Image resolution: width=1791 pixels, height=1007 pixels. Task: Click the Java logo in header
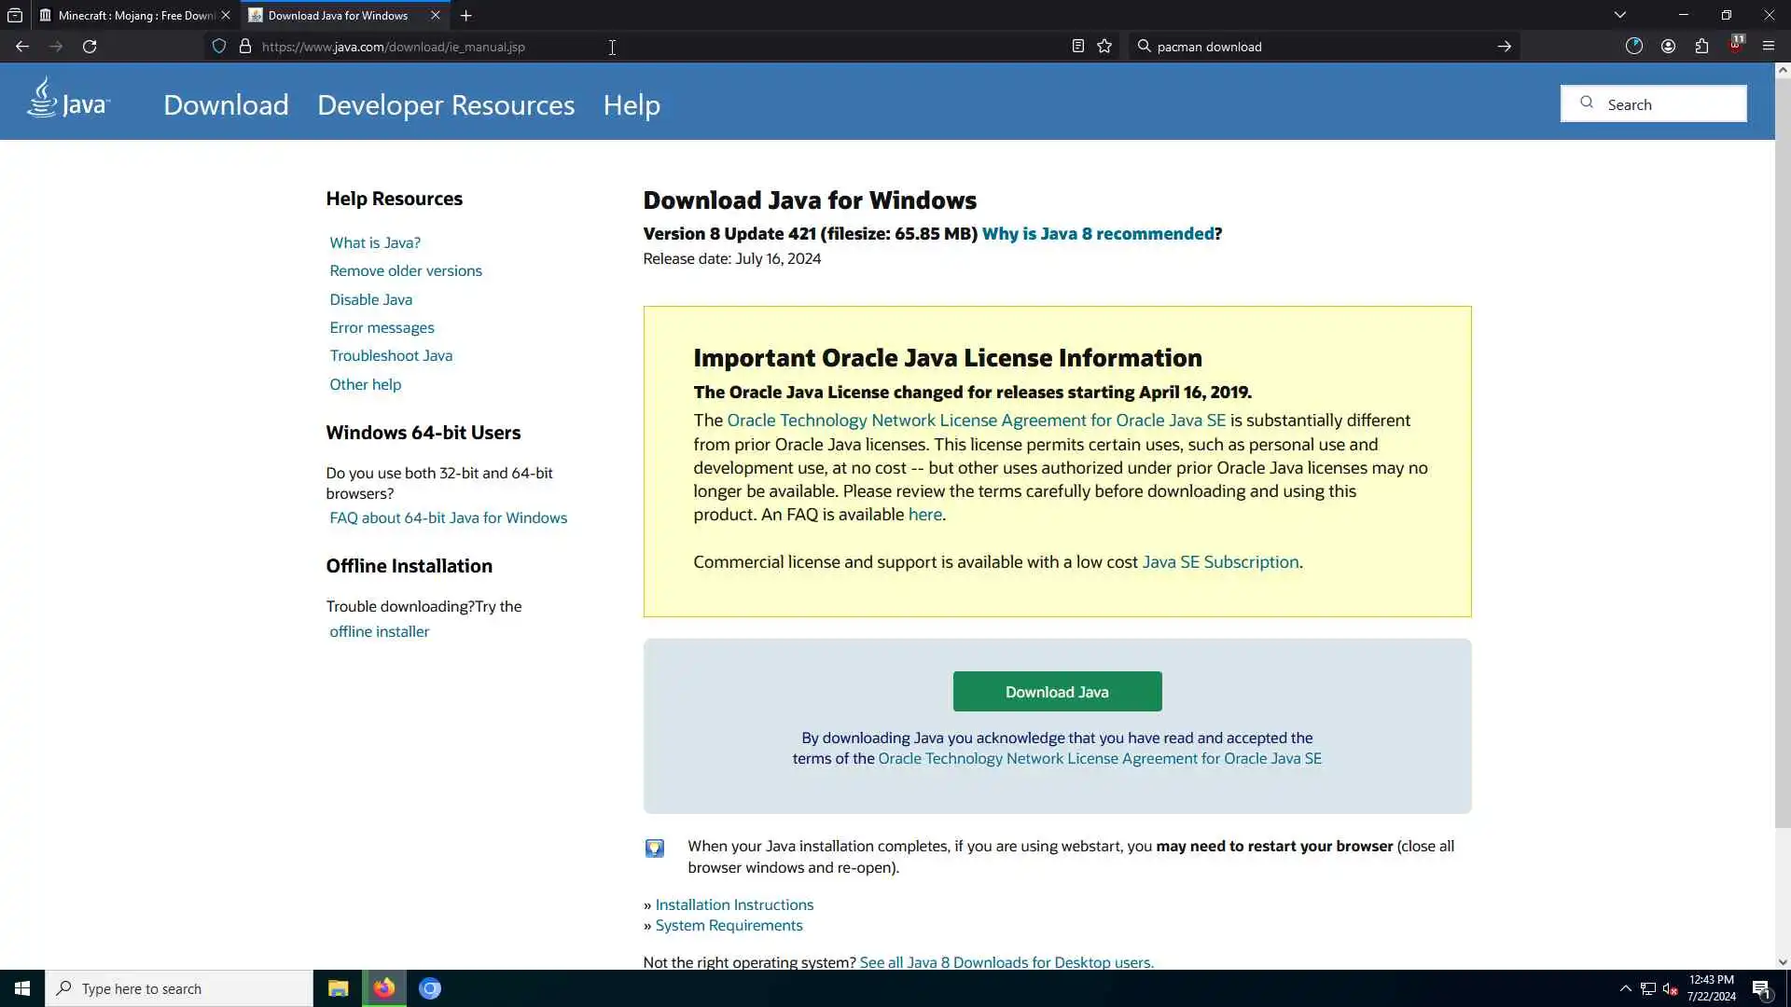point(68,99)
